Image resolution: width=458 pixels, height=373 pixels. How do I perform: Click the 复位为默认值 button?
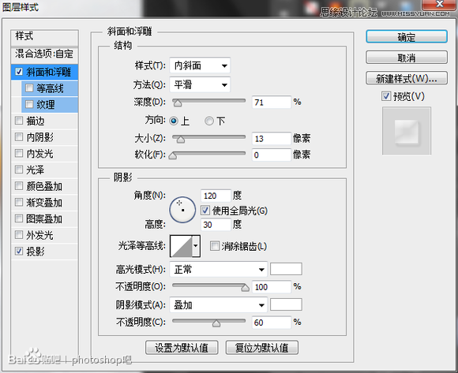[262, 348]
